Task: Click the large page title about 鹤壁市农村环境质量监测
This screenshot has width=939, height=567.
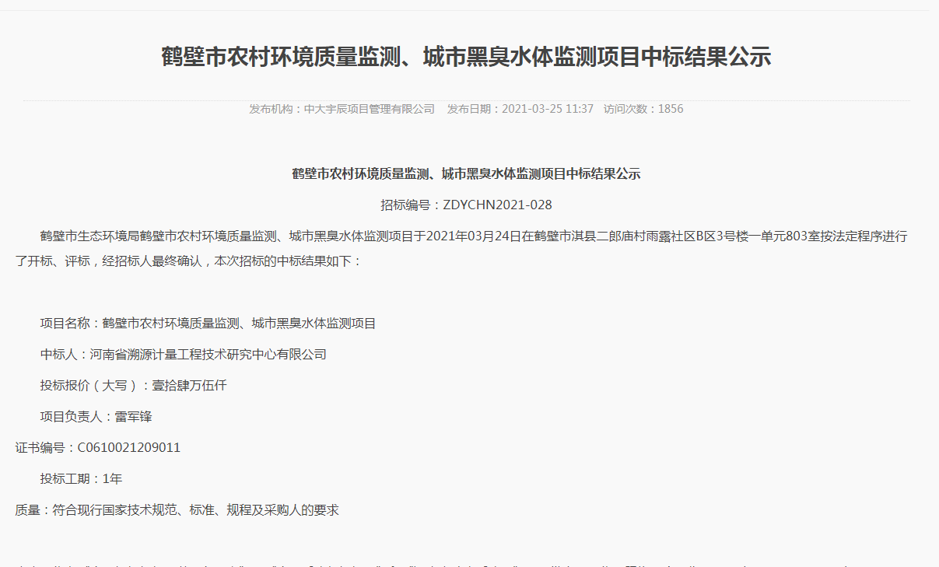Action: [466, 57]
